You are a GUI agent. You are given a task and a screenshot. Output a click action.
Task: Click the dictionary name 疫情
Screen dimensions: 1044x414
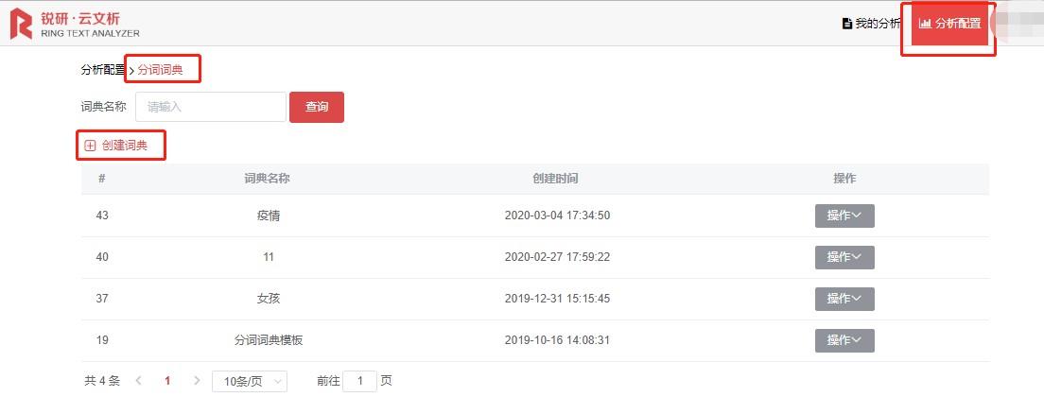click(x=269, y=216)
